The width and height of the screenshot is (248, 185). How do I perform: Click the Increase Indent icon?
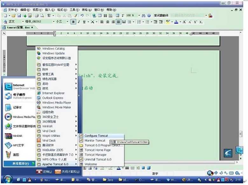[161, 22]
